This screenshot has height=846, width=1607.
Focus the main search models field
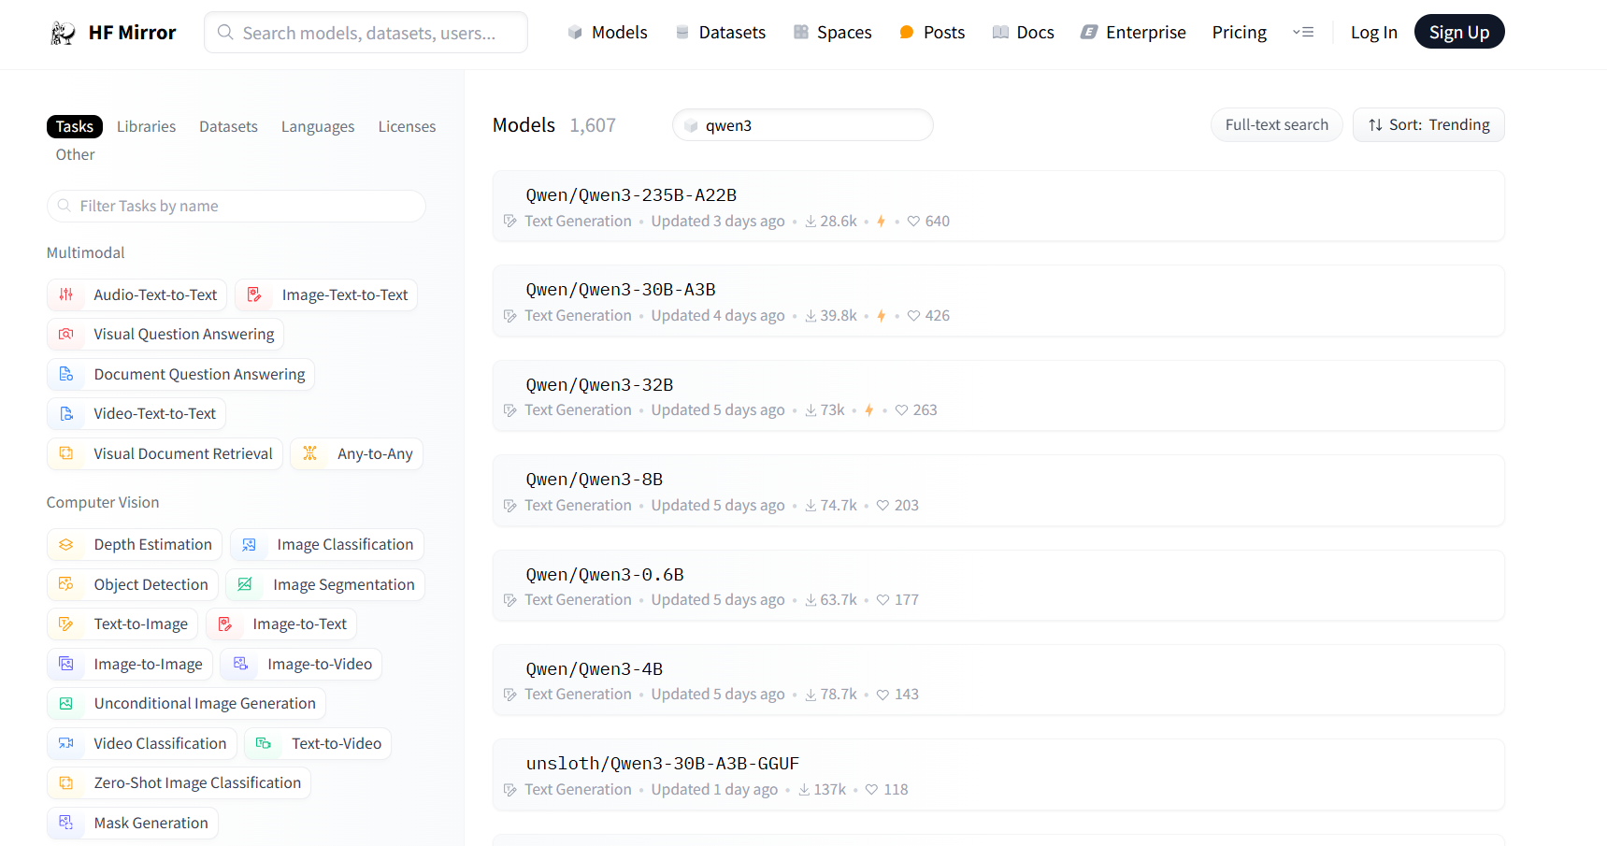click(x=366, y=33)
